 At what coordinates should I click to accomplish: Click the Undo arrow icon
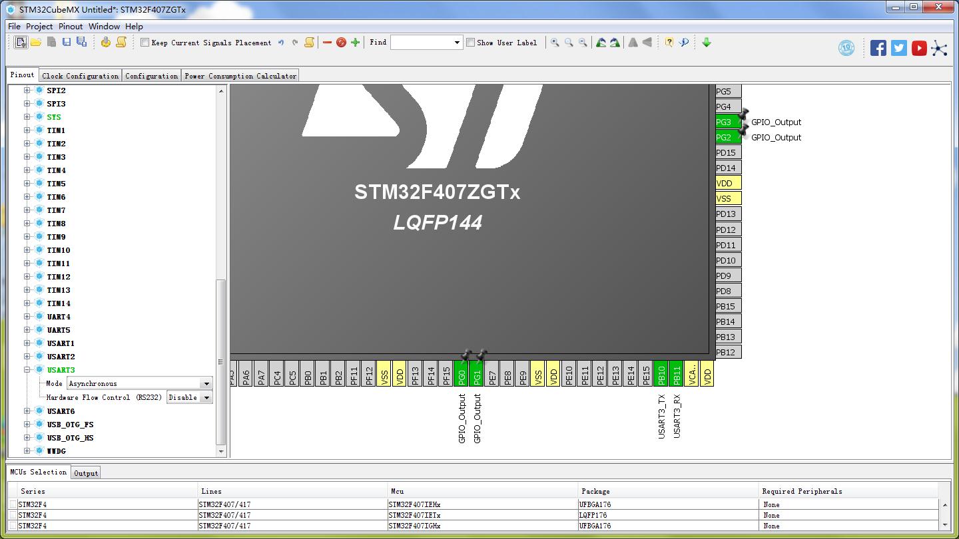tap(281, 43)
